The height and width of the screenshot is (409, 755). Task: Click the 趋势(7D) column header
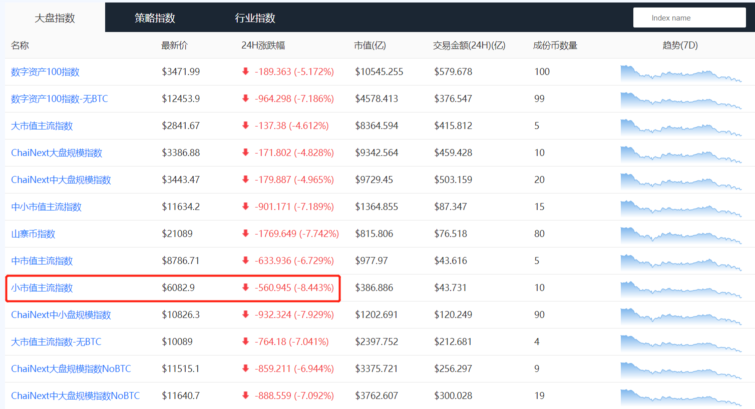[680, 45]
